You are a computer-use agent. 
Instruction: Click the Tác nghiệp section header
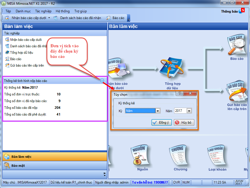pyautogui.click(x=55, y=33)
